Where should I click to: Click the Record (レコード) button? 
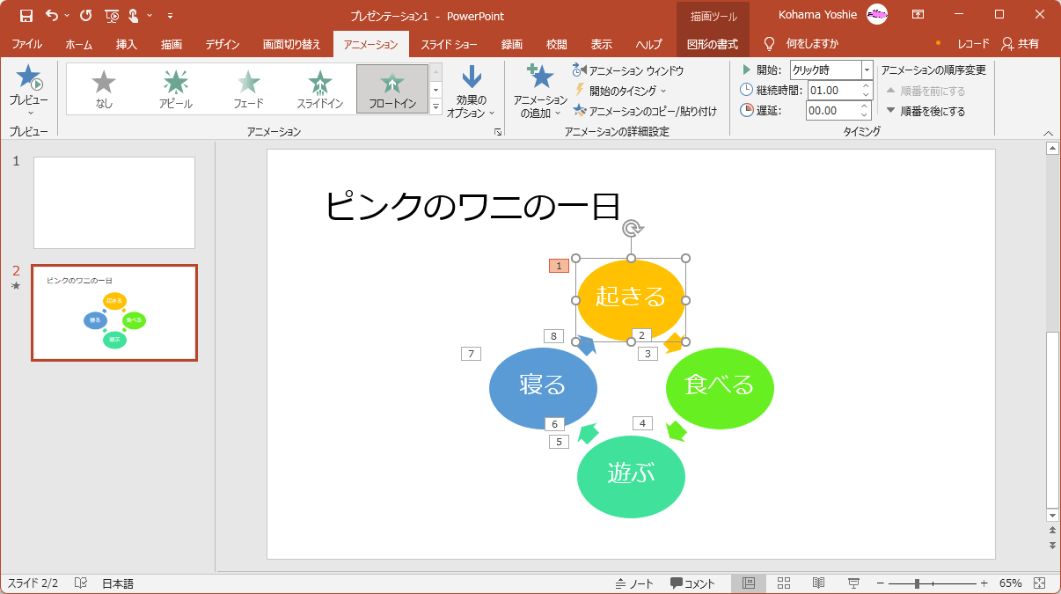coord(973,43)
